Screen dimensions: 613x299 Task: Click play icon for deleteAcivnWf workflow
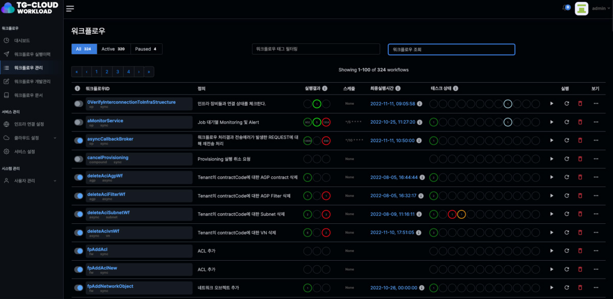point(551,233)
